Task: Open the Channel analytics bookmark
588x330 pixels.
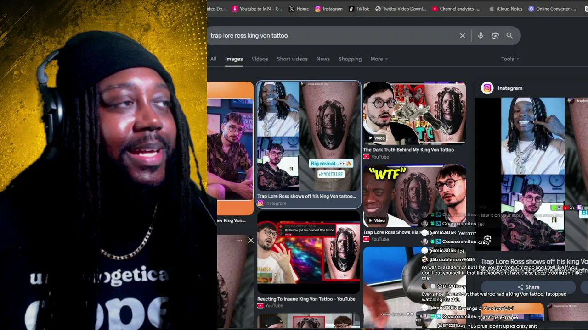Action: click(x=456, y=9)
